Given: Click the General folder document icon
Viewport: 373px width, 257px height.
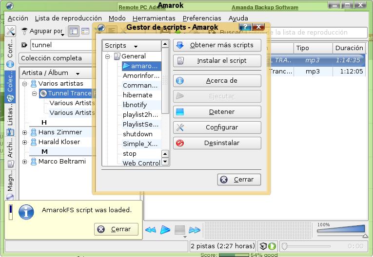Looking at the screenshot, I should click(117, 56).
